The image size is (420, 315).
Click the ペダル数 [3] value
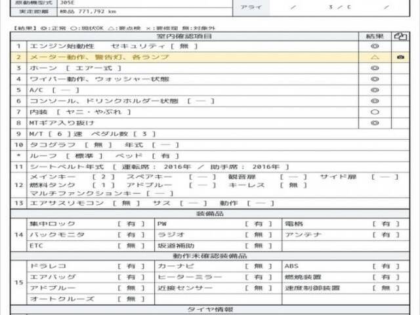[123, 134]
